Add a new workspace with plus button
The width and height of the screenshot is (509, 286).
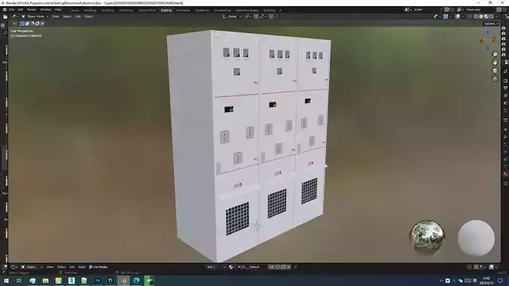pos(280,11)
